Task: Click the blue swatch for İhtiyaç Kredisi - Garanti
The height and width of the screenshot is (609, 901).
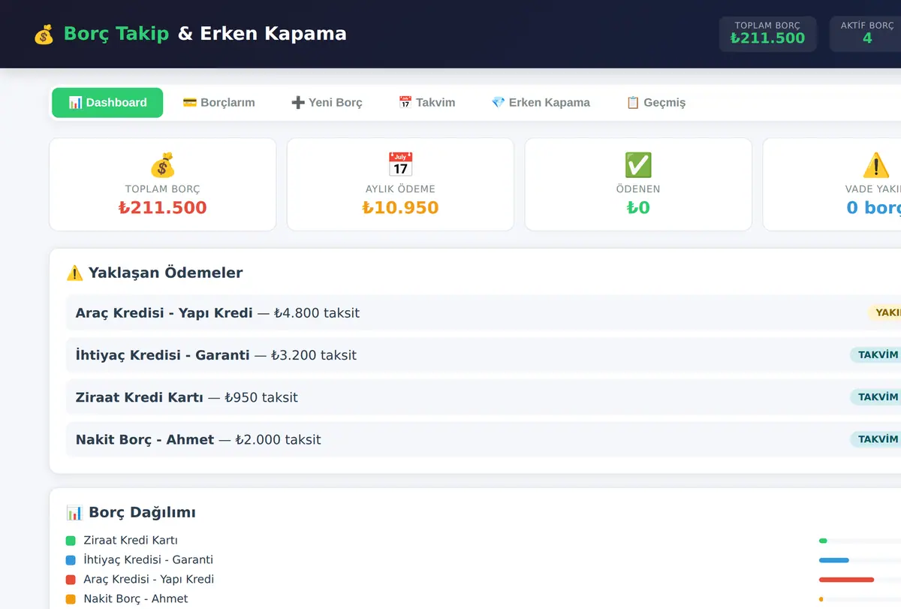Action: coord(71,560)
